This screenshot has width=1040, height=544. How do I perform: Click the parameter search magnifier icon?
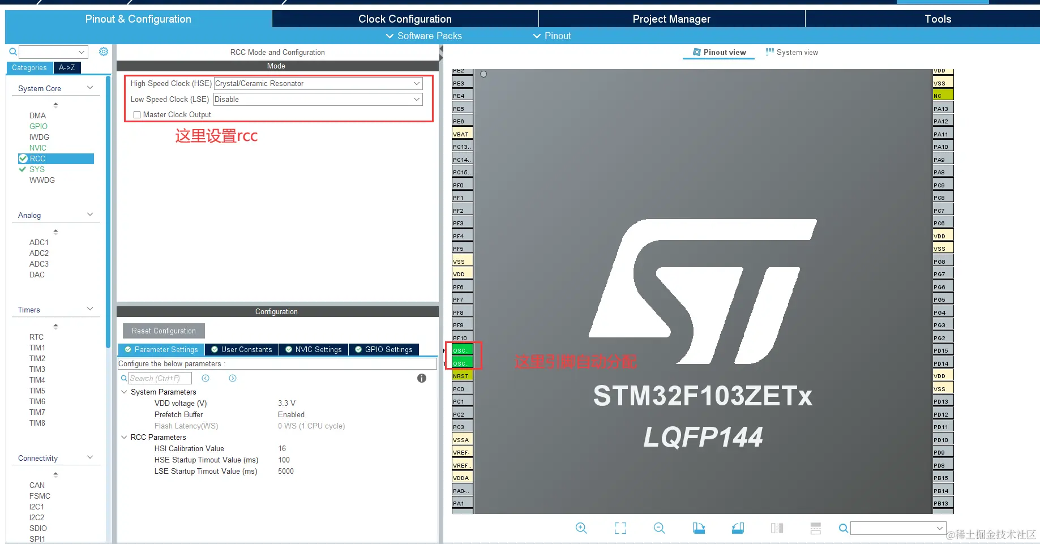tap(124, 378)
